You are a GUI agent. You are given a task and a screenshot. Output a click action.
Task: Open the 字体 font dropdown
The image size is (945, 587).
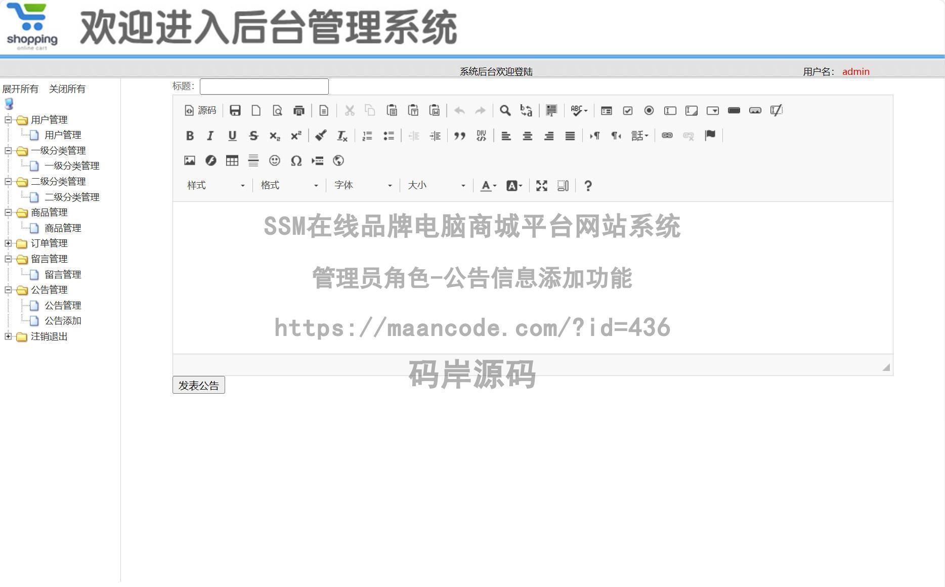[x=363, y=186]
